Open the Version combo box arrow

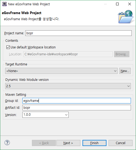coord(66,115)
